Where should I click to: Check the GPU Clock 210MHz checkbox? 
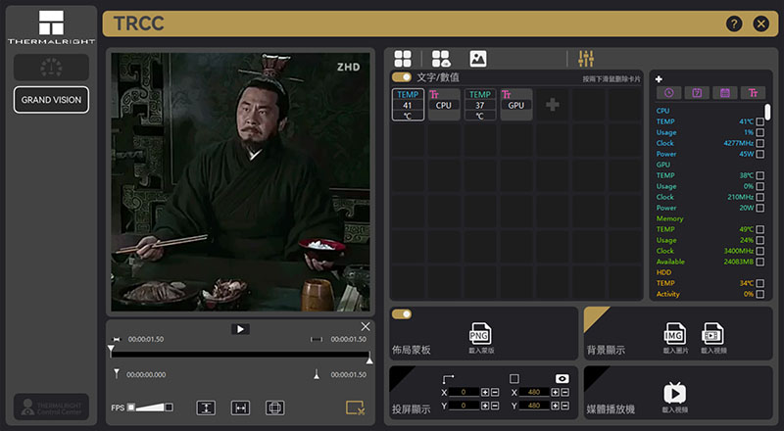click(760, 197)
